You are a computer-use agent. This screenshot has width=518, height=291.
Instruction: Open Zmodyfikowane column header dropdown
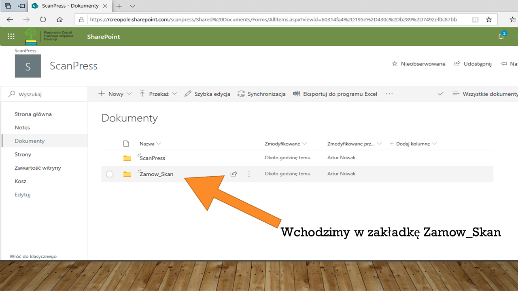[x=286, y=144]
